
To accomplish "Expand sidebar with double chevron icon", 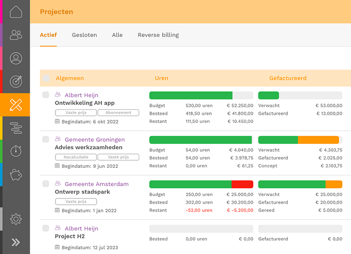I will 16,242.
